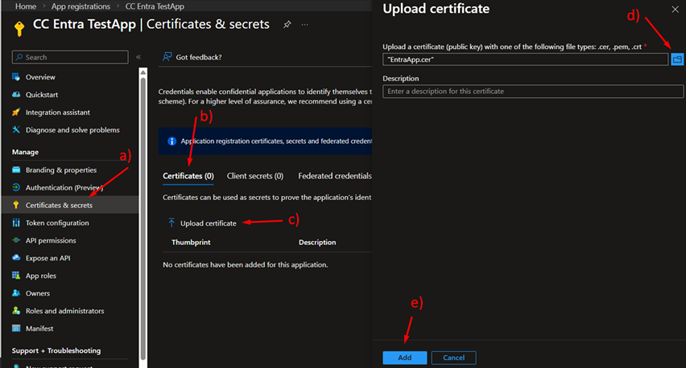This screenshot has height=368, width=686.
Task: Open Quickstart in the sidebar
Action: [43, 95]
